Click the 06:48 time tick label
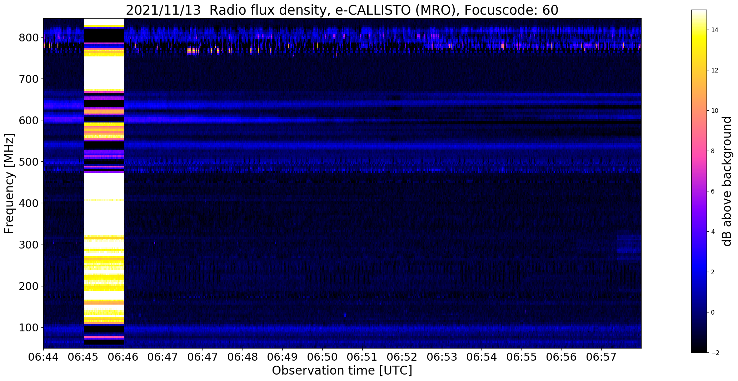Image resolution: width=738 pixels, height=381 pixels. point(243,357)
